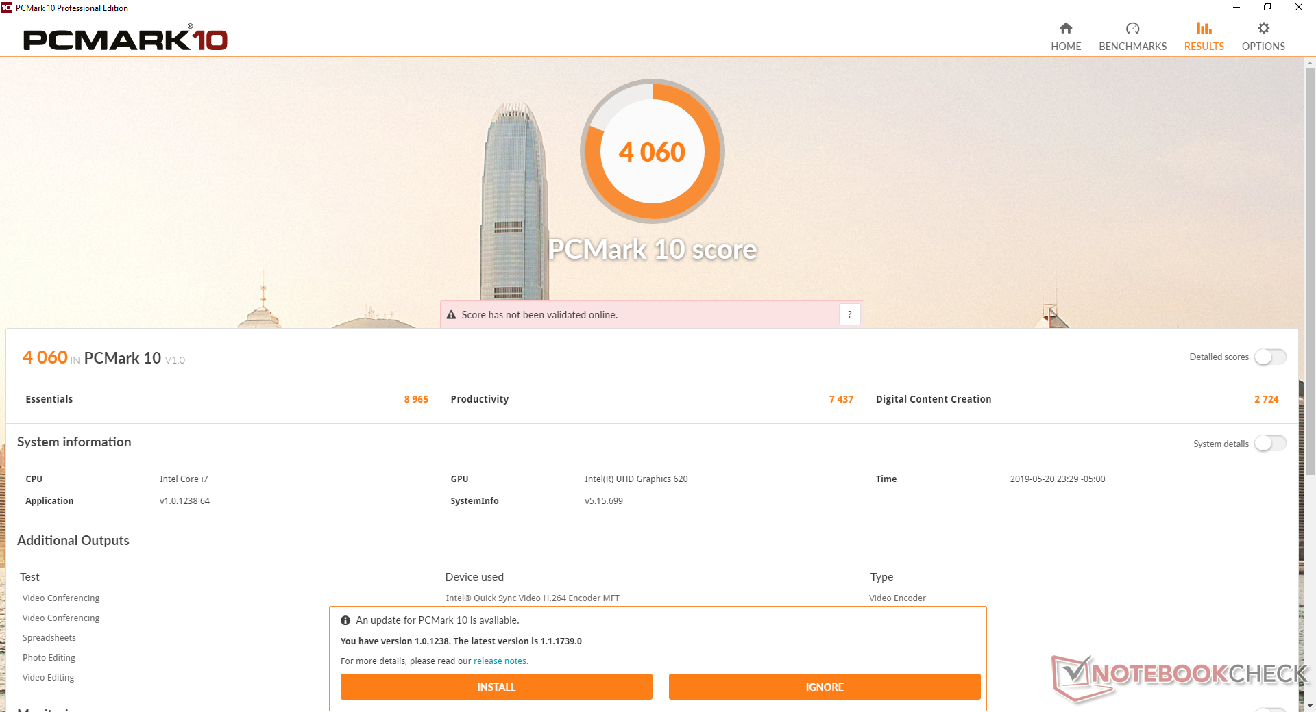This screenshot has height=712, width=1316.
Task: Click the System information heading
Action: (x=74, y=442)
